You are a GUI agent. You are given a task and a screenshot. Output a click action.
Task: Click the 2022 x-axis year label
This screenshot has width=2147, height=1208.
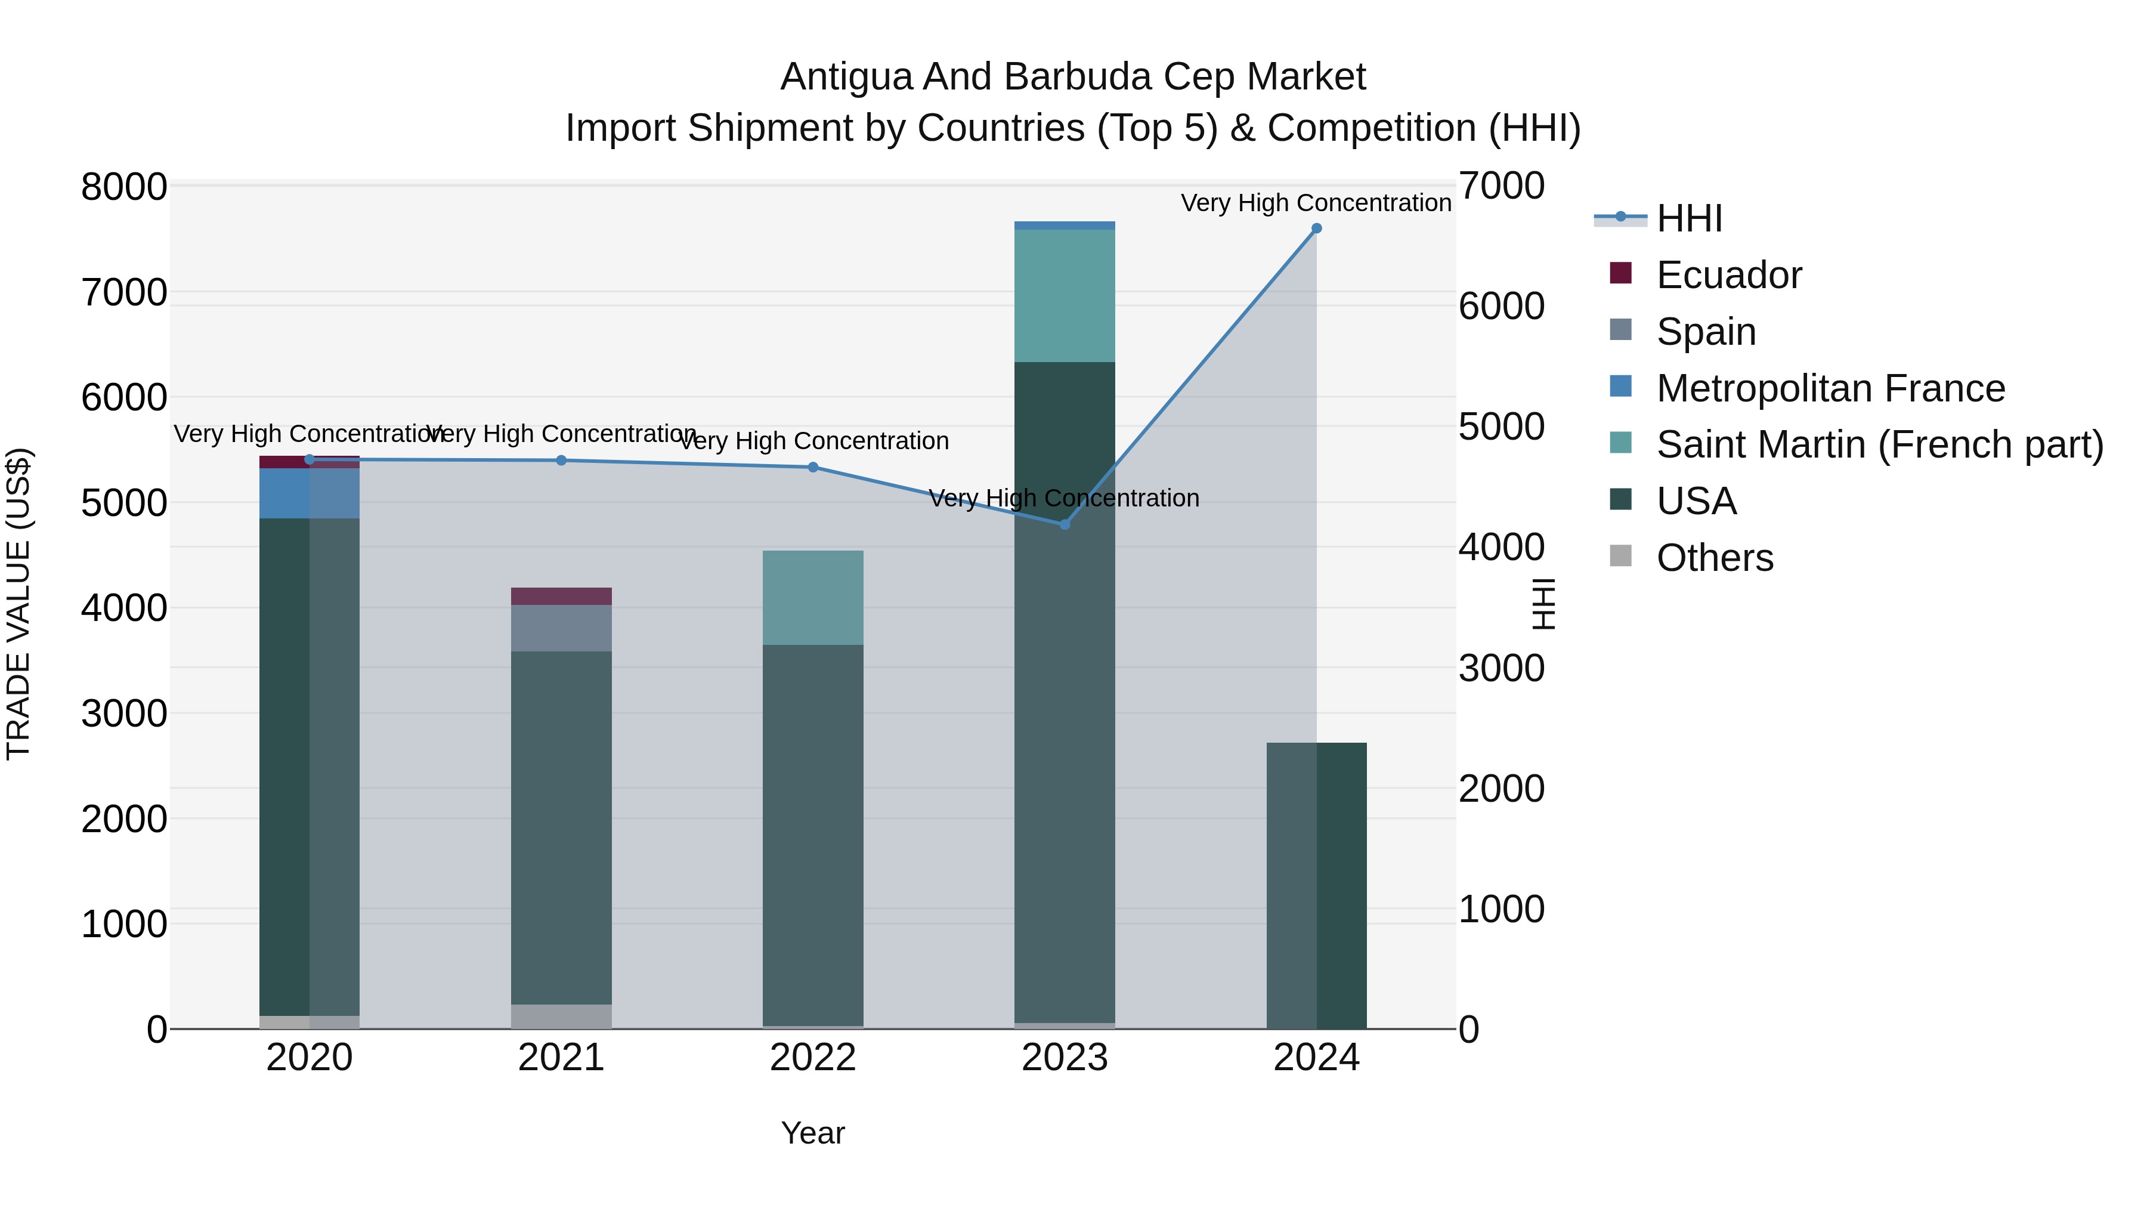(813, 1058)
